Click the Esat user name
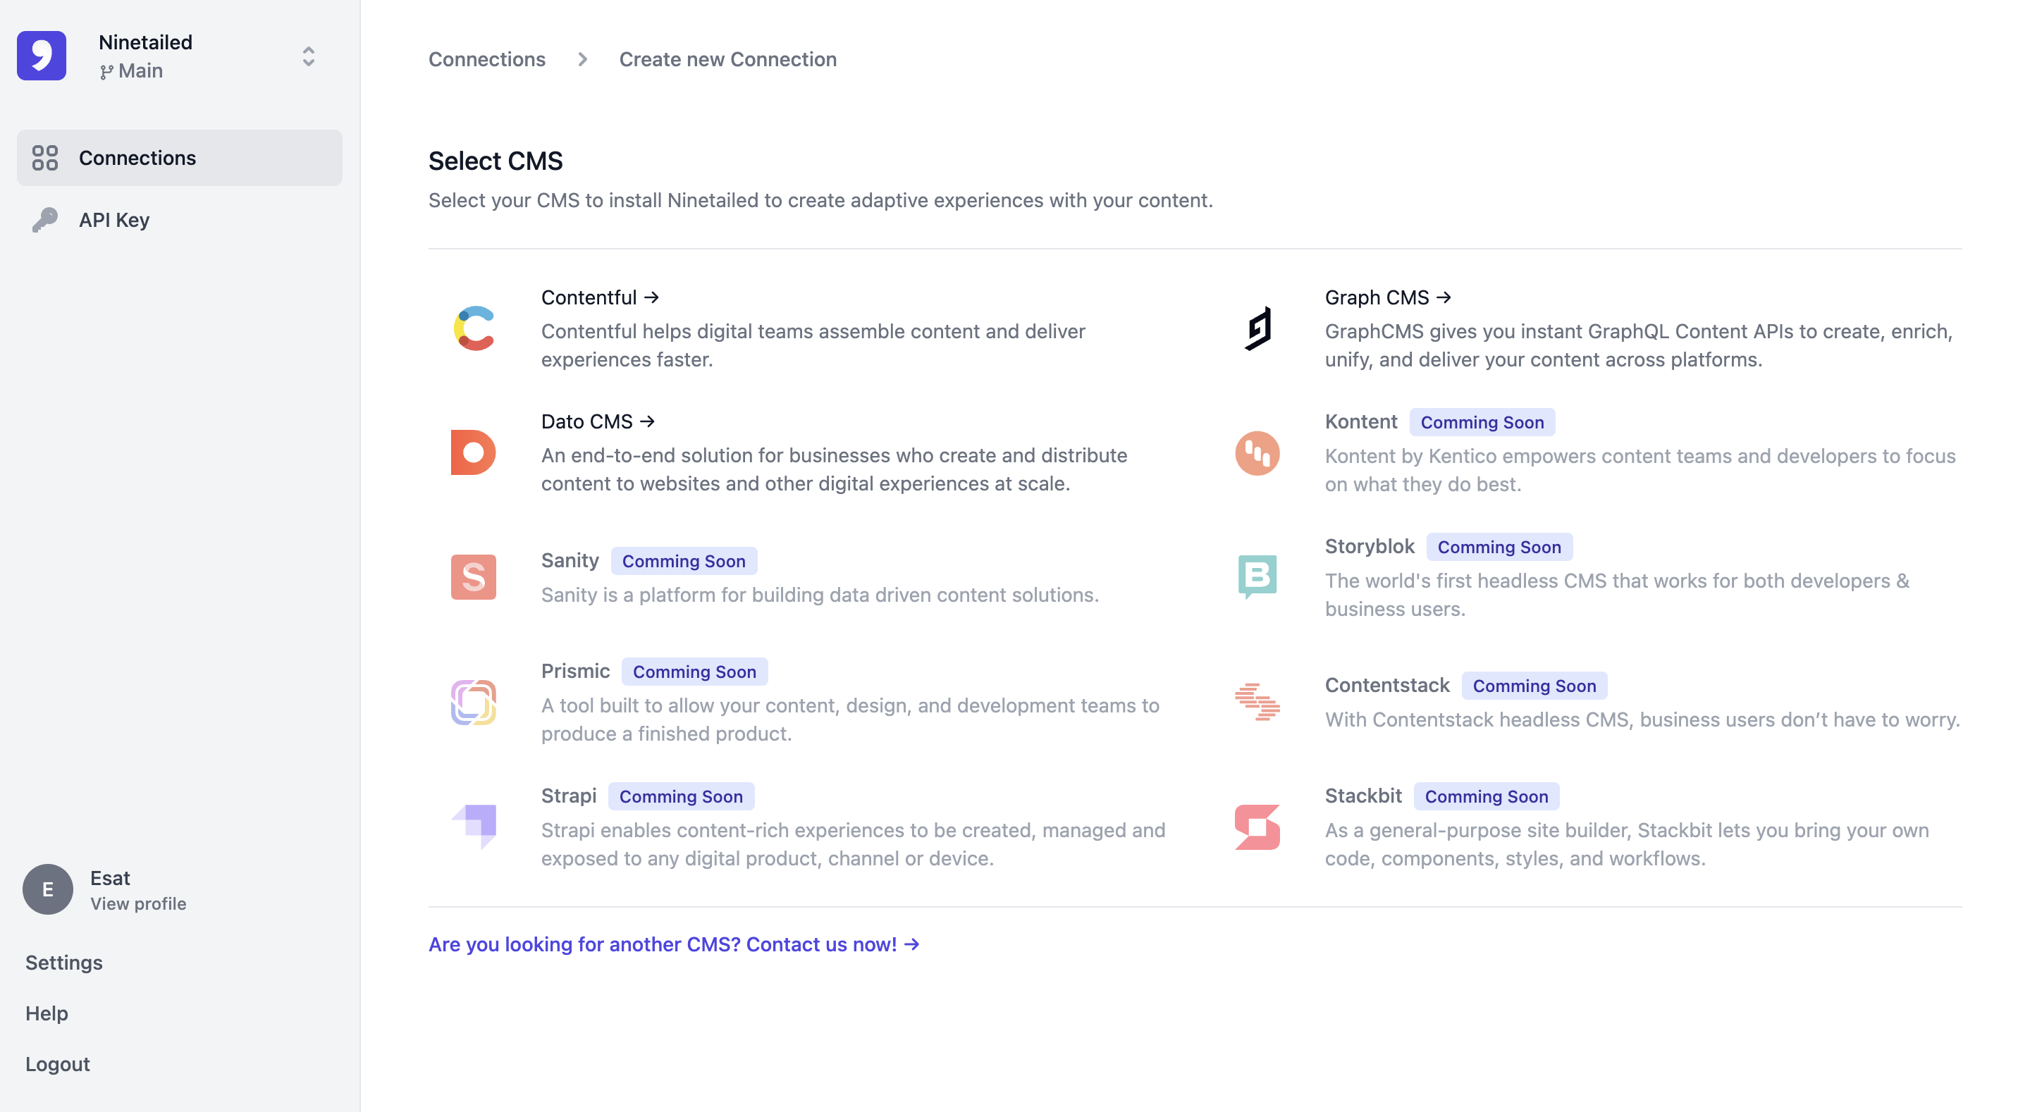 tap(109, 878)
